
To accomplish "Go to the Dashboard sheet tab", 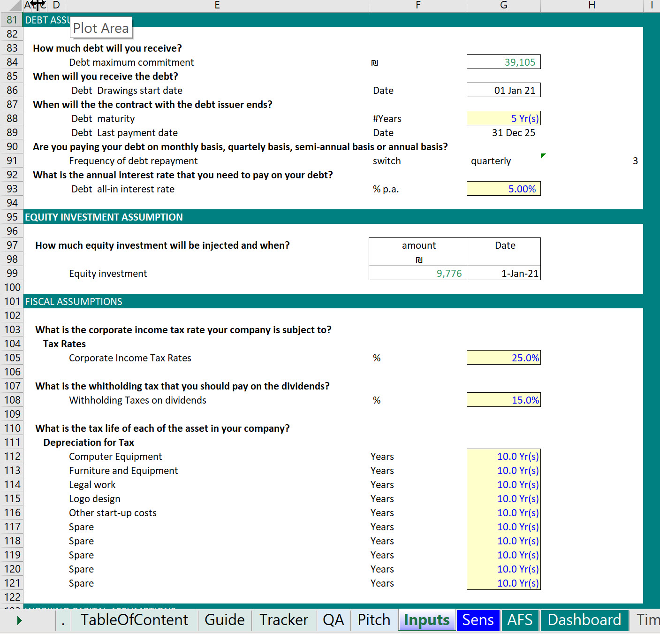I will click(584, 620).
